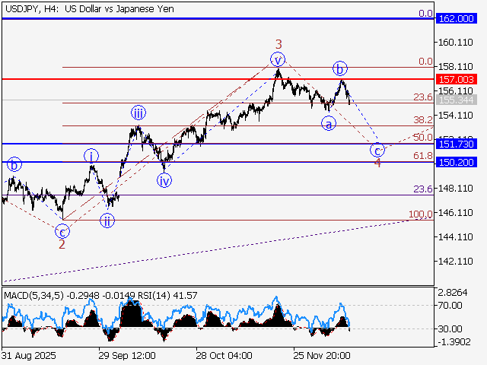Select the circled wave ii marker
The width and height of the screenshot is (487, 365).
[x=107, y=221]
